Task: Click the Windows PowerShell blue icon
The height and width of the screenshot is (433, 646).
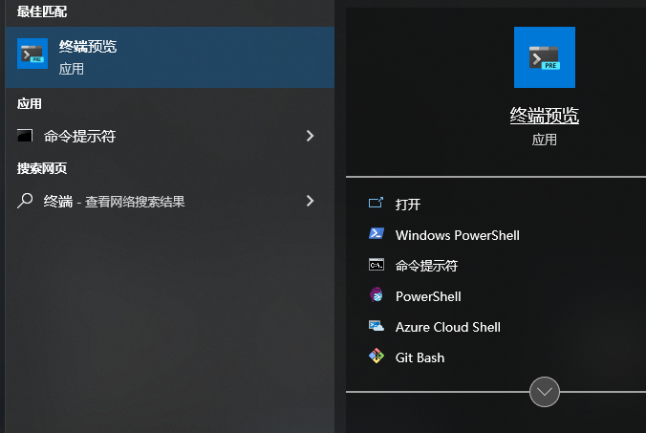Action: tap(377, 233)
